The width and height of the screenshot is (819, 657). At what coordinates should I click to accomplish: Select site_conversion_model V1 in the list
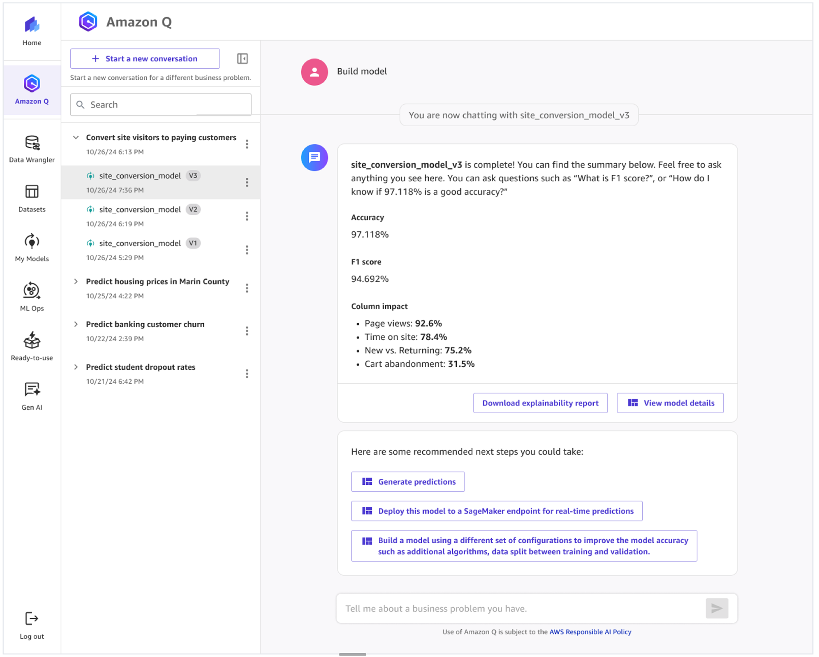tap(160, 250)
